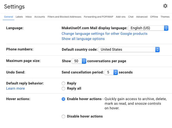Viewport: 172px width, 128px height.
Task: Open the Themes tab
Action: click(x=165, y=17)
